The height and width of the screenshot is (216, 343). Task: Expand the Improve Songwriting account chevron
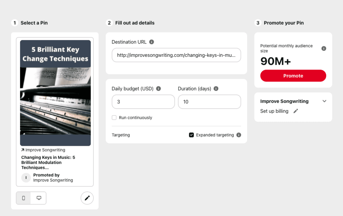[324, 101]
